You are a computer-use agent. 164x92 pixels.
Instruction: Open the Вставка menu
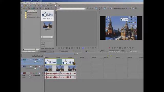click(36, 3)
